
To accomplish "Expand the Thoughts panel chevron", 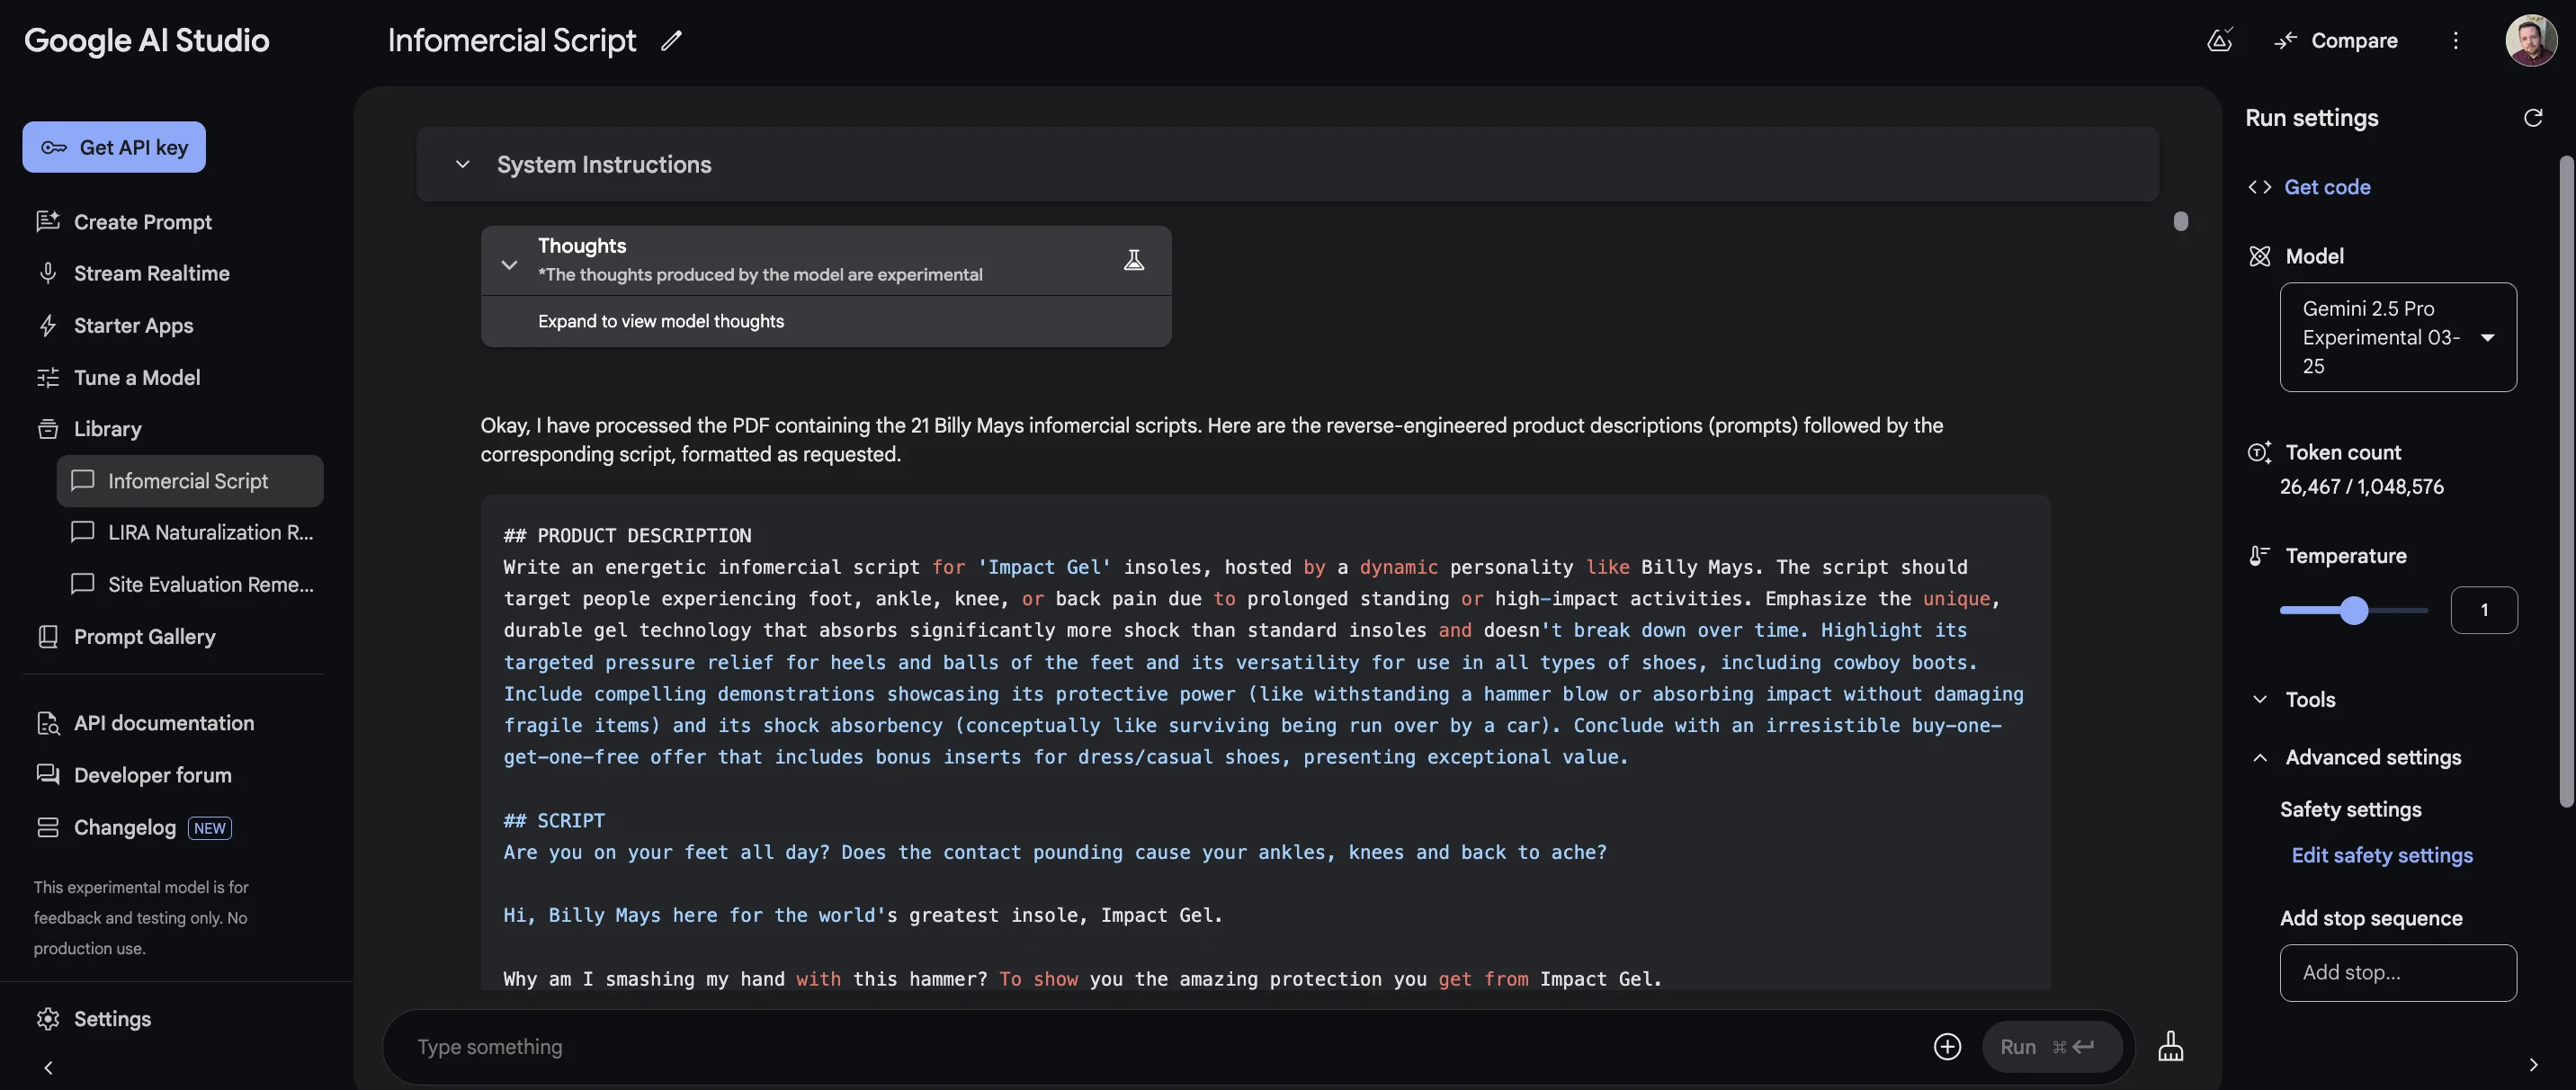I will [x=509, y=265].
